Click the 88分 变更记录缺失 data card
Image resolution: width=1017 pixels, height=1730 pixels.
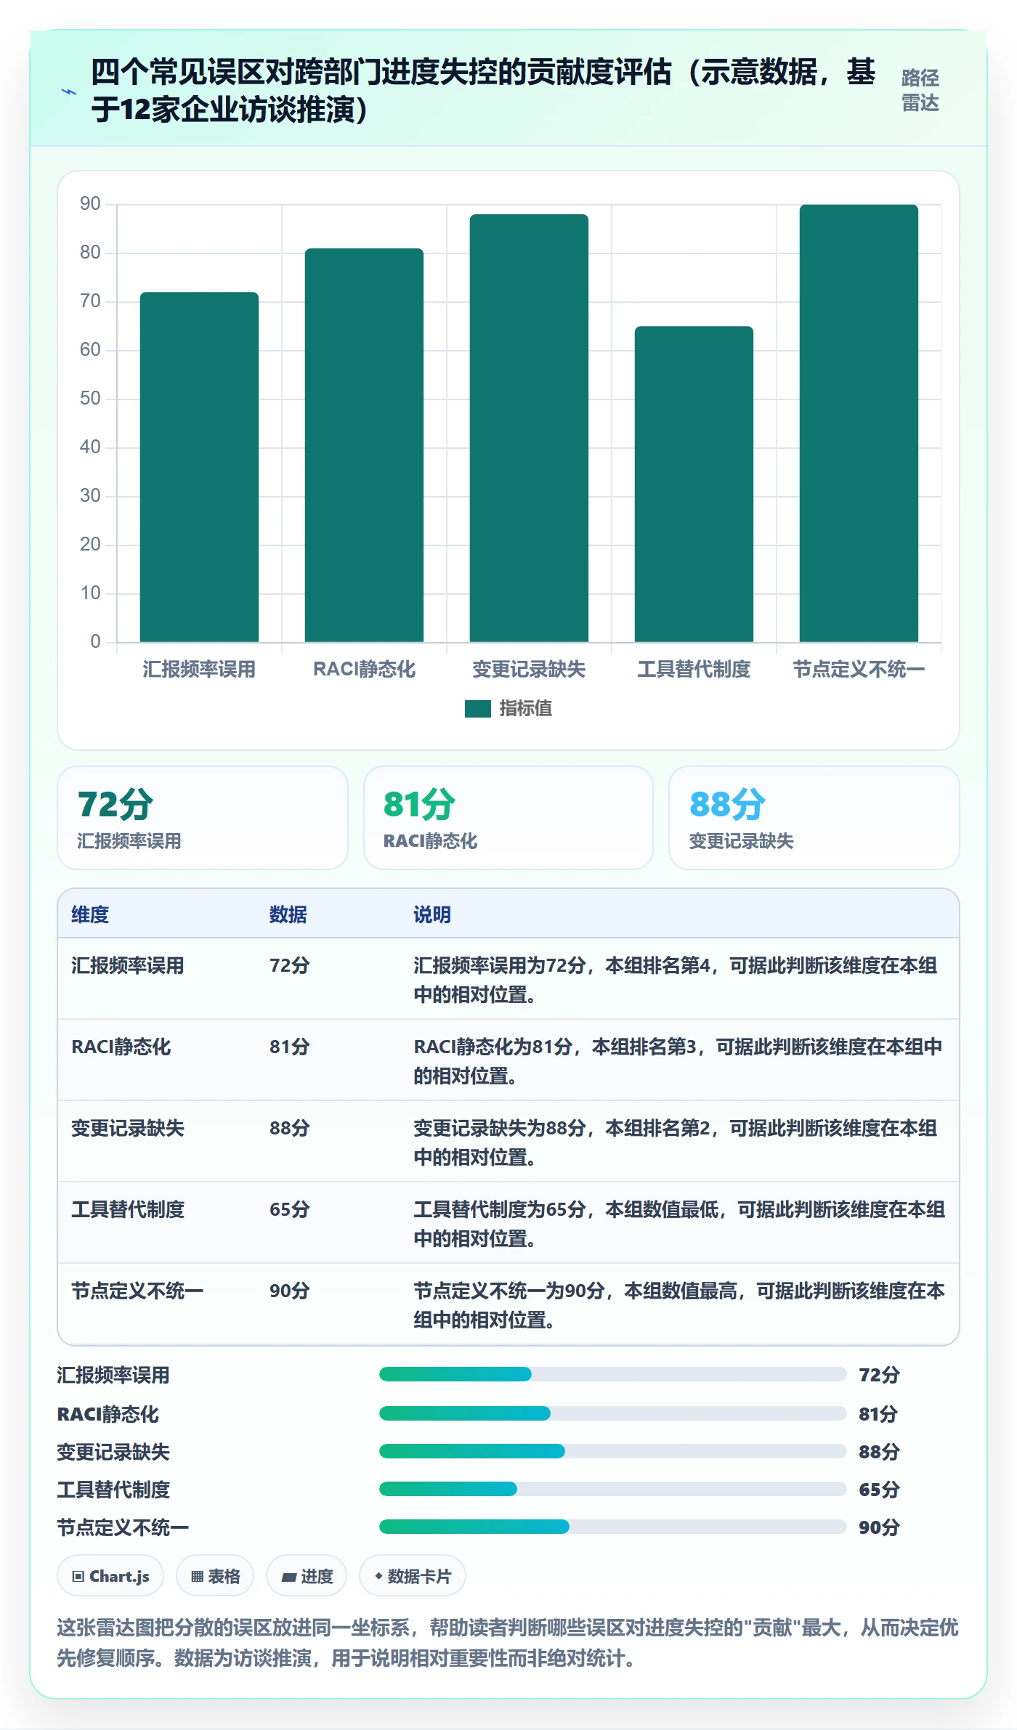point(814,818)
